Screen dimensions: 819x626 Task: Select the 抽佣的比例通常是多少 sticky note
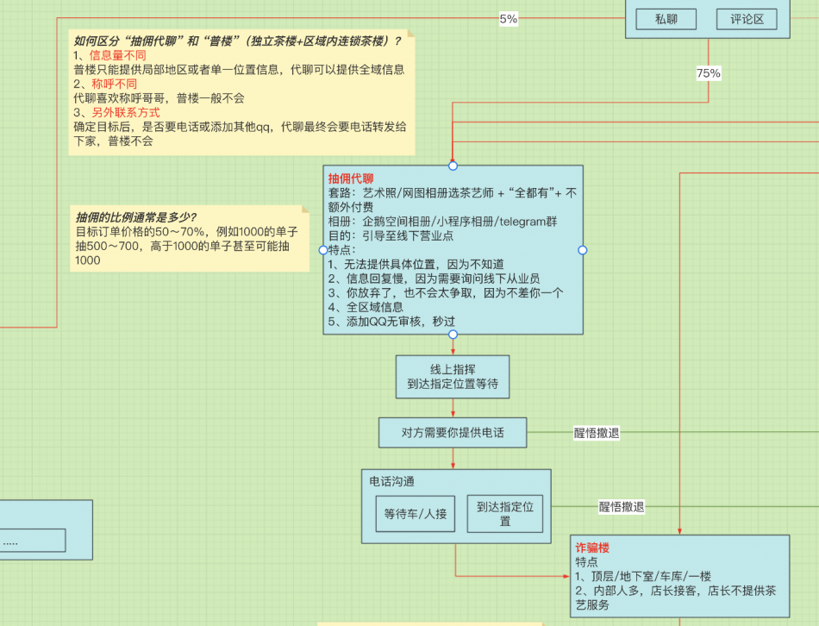(x=188, y=238)
